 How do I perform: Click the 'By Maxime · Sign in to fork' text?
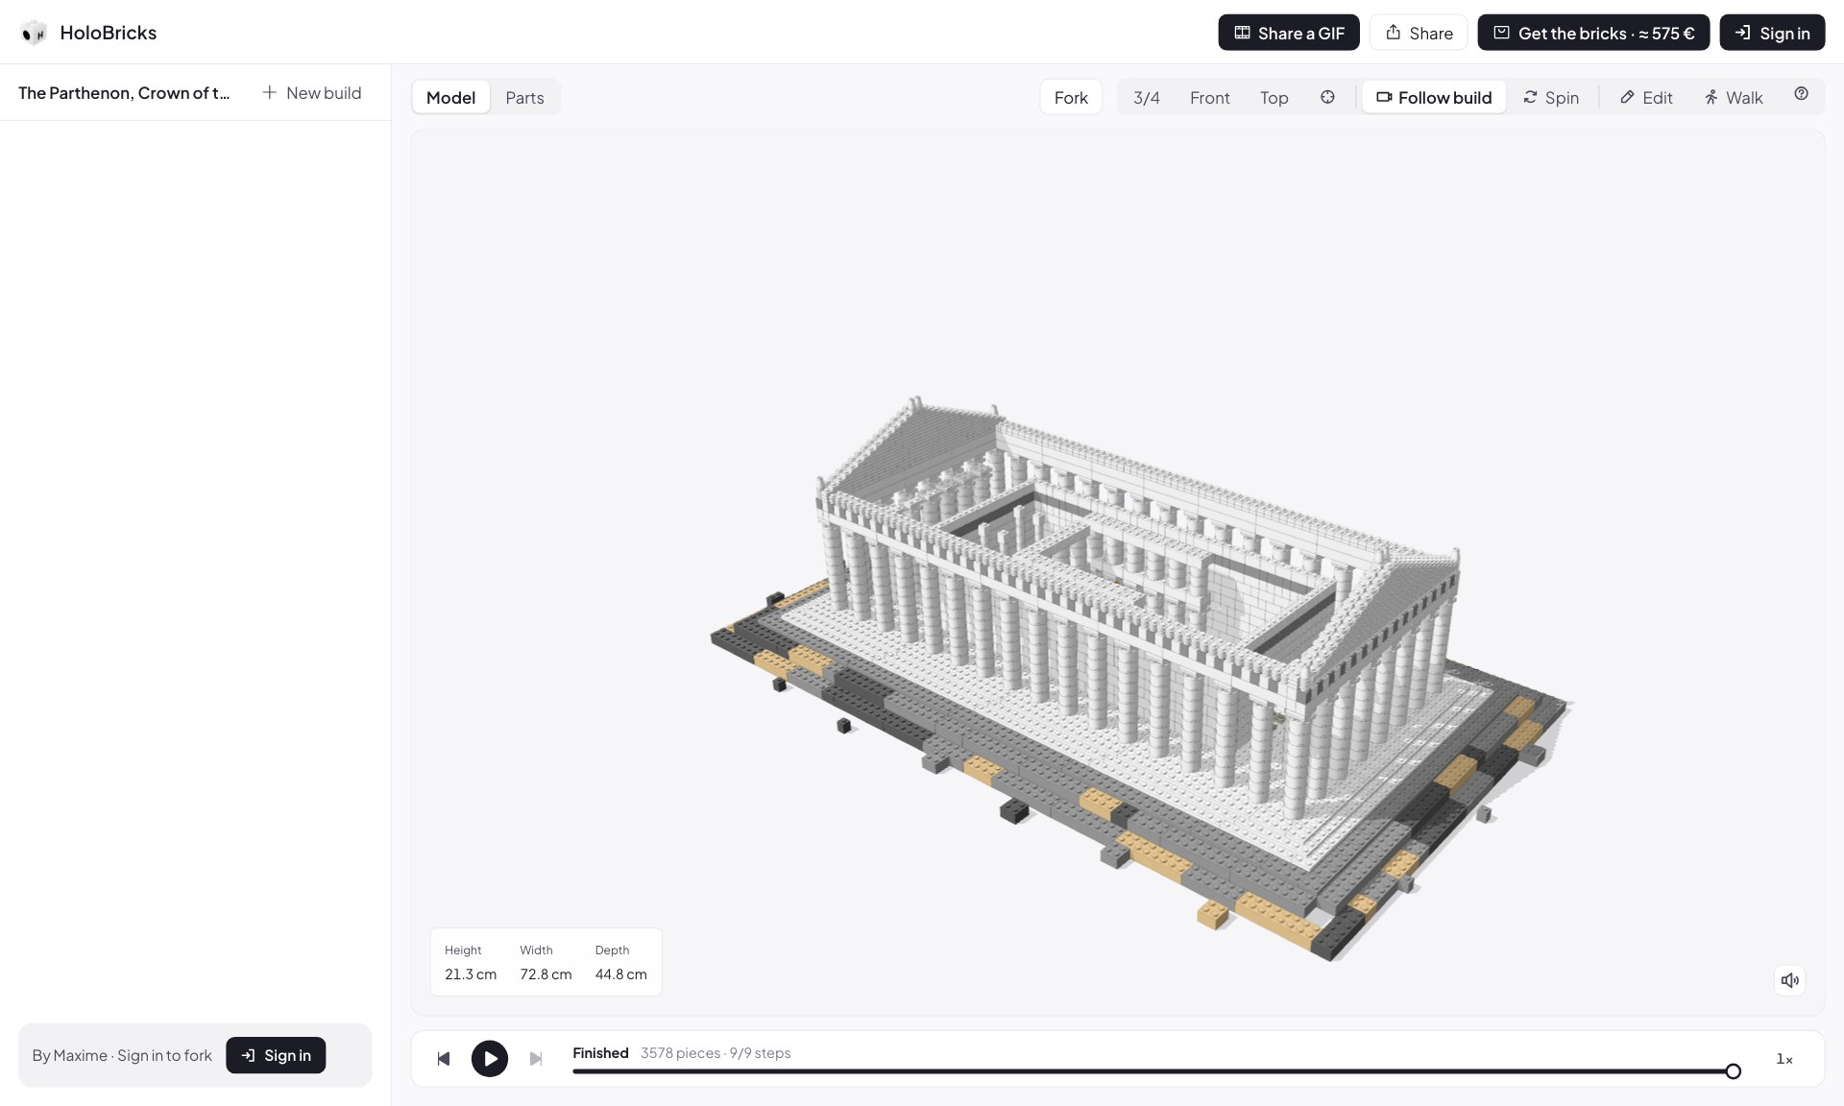(x=122, y=1055)
